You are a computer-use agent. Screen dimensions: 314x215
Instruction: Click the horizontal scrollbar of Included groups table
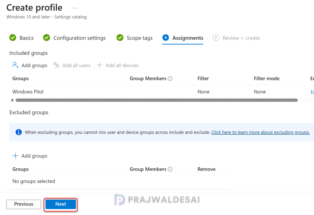click(x=157, y=100)
